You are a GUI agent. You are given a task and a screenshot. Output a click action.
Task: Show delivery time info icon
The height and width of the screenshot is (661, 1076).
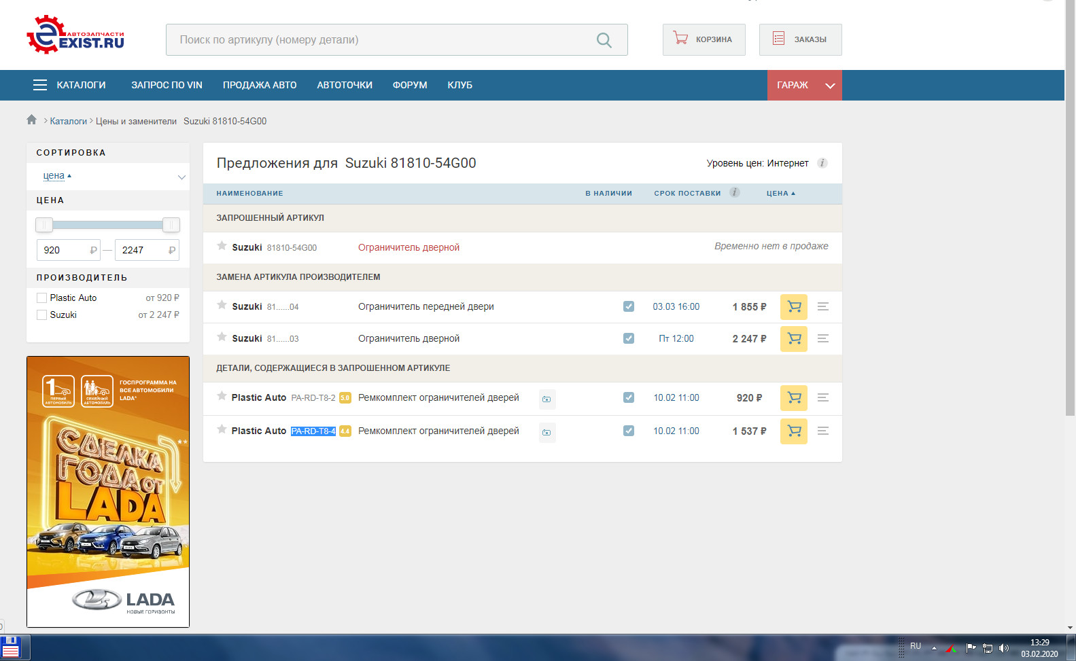(x=735, y=192)
